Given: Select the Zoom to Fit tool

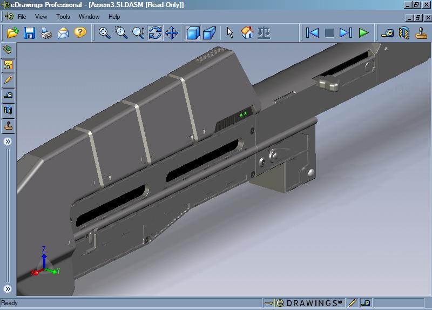Looking at the screenshot, I should 105,33.
